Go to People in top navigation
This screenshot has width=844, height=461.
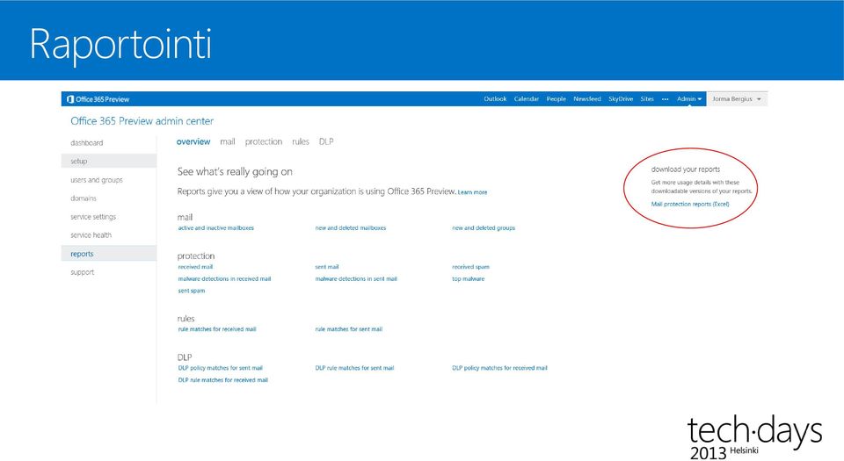coord(556,99)
